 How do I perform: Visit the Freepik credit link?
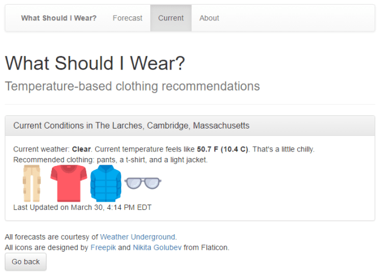[x=103, y=247]
